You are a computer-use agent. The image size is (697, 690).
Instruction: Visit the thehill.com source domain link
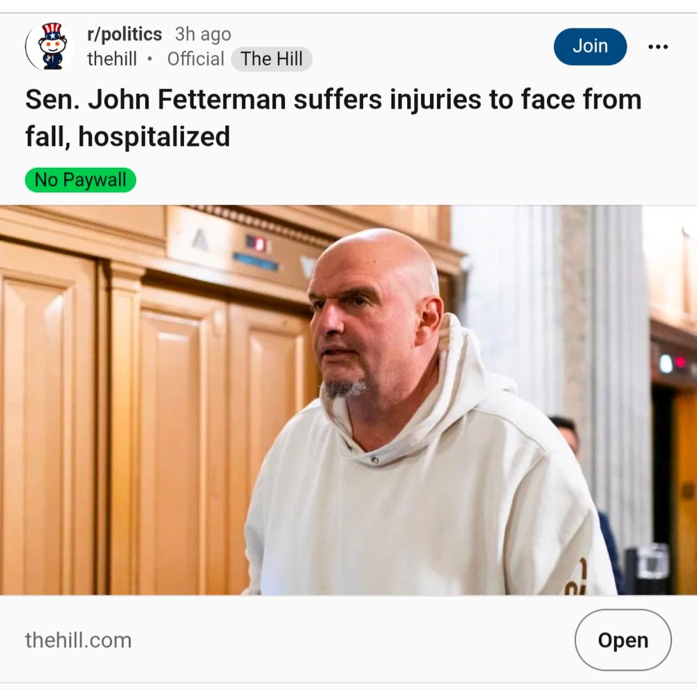click(78, 641)
